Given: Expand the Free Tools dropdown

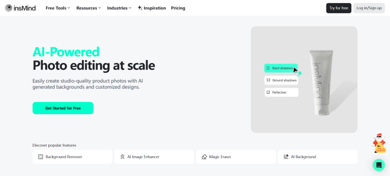Looking at the screenshot, I should click(x=58, y=8).
